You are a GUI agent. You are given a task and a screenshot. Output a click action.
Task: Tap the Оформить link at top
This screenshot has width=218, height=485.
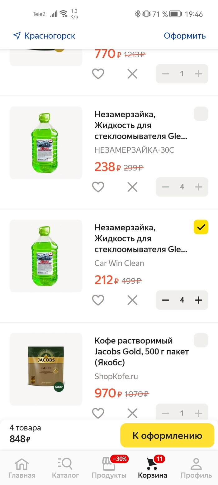coord(185,36)
